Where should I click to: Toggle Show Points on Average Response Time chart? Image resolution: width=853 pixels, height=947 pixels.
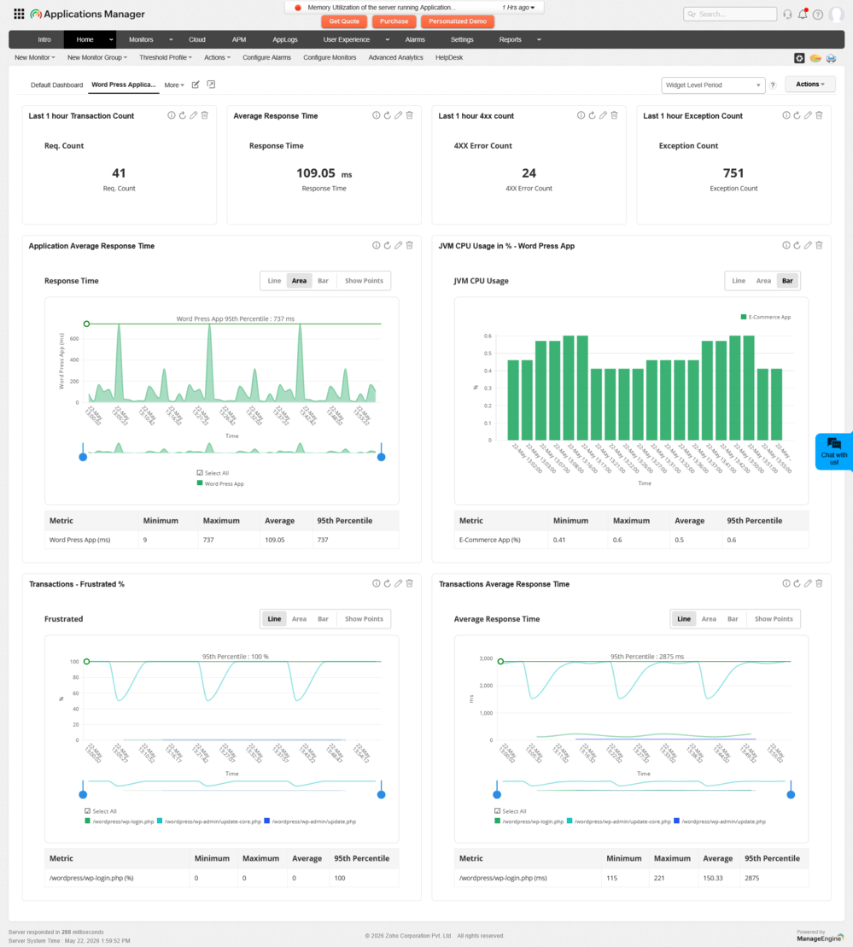click(x=774, y=619)
